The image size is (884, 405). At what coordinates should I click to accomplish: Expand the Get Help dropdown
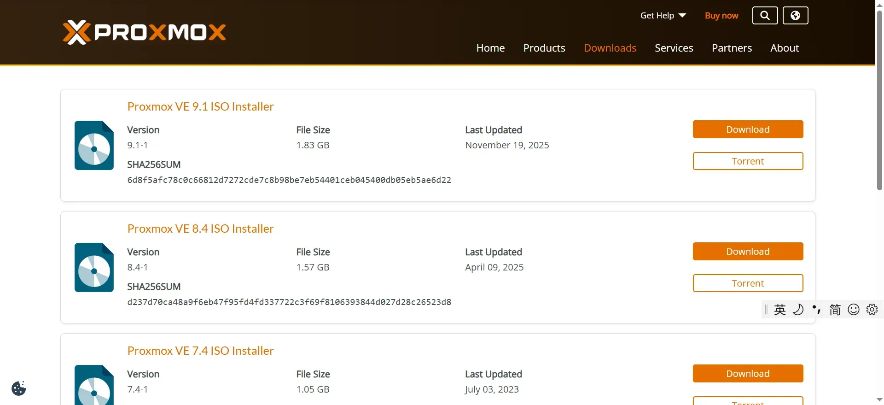[x=663, y=16]
